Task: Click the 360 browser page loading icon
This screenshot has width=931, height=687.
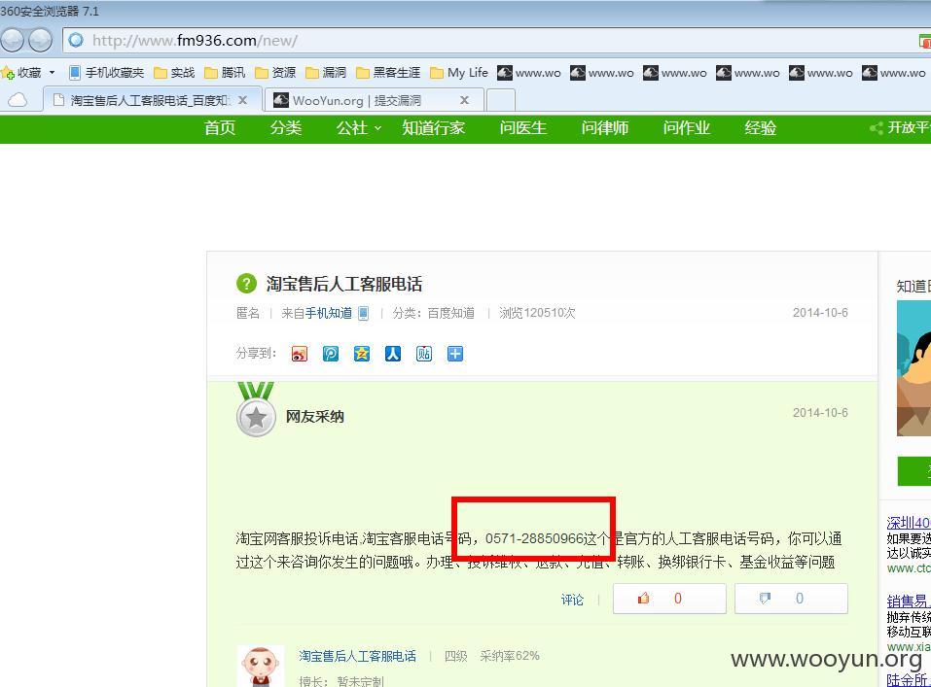Action: tap(76, 41)
